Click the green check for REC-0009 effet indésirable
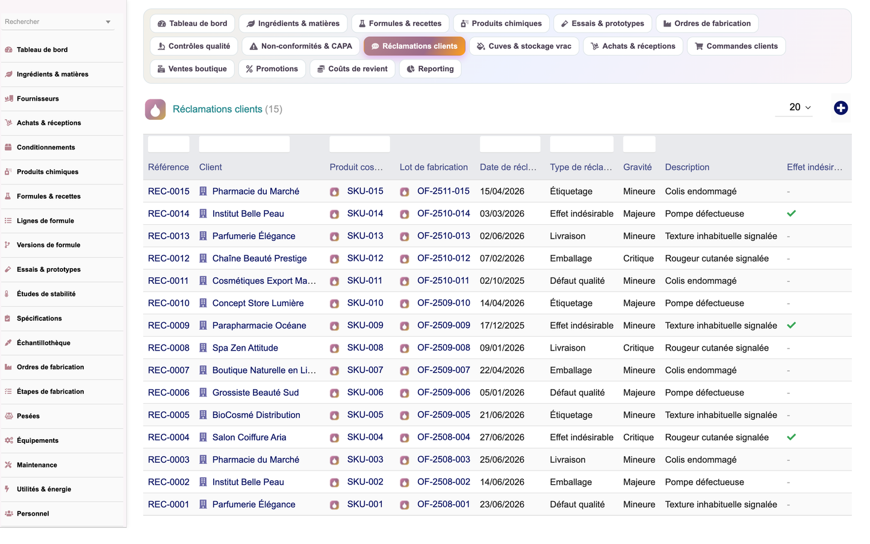870x544 pixels. point(791,325)
